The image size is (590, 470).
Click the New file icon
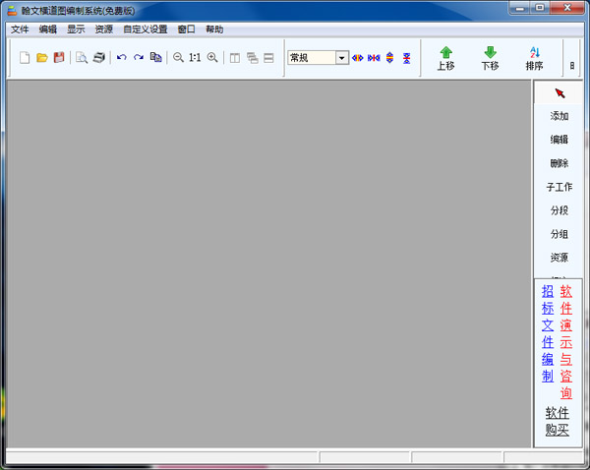tap(26, 58)
